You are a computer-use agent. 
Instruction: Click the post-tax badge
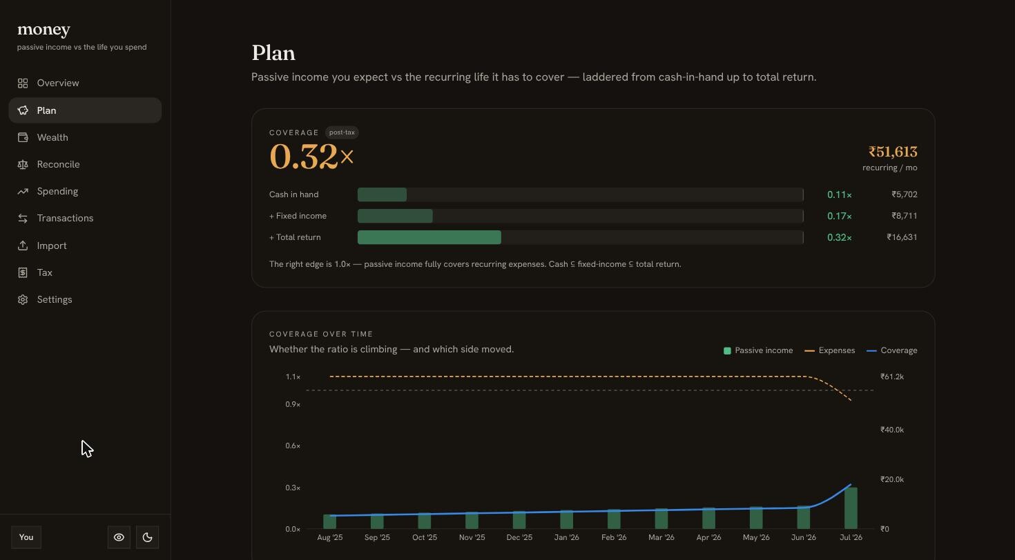[x=342, y=132]
